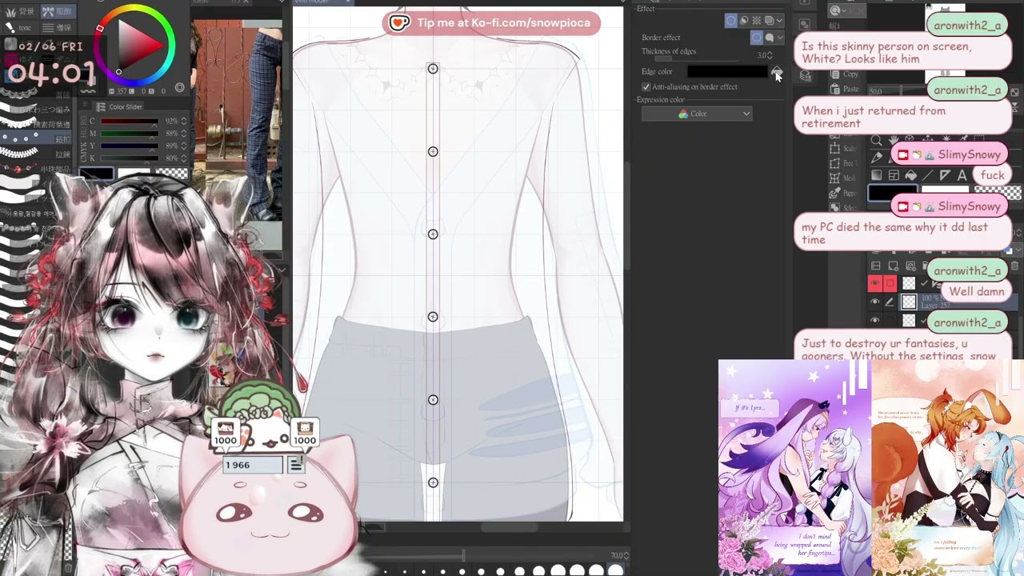Choose Scale transform option
Viewport: 1024px width, 576px height.
(845, 148)
